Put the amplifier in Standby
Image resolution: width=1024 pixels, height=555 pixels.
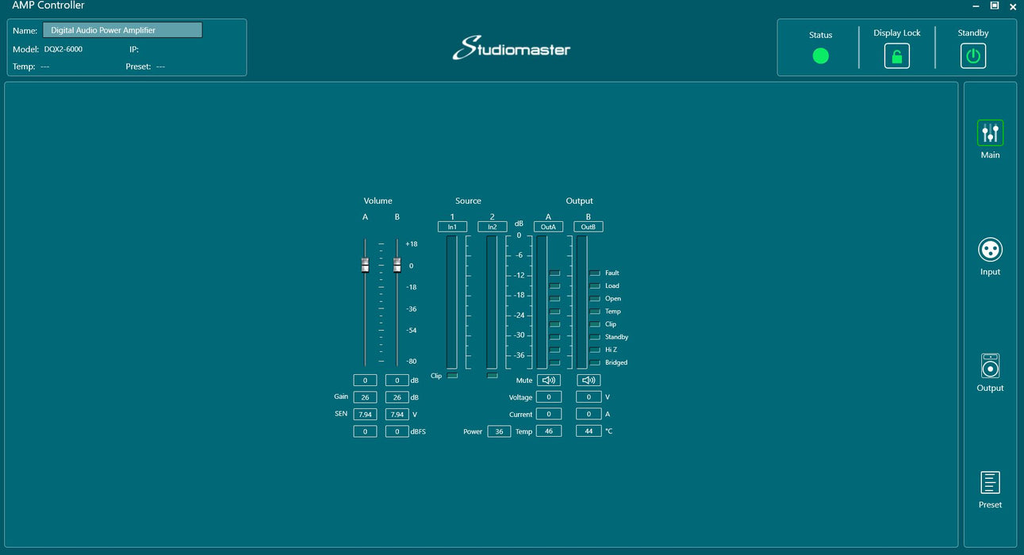[x=972, y=56]
